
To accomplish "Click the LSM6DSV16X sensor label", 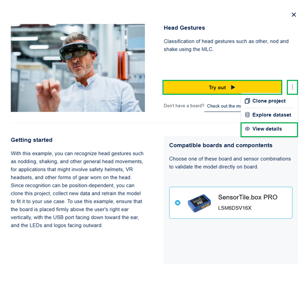I will (235, 208).
